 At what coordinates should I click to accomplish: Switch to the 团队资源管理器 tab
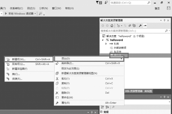(x=134, y=91)
